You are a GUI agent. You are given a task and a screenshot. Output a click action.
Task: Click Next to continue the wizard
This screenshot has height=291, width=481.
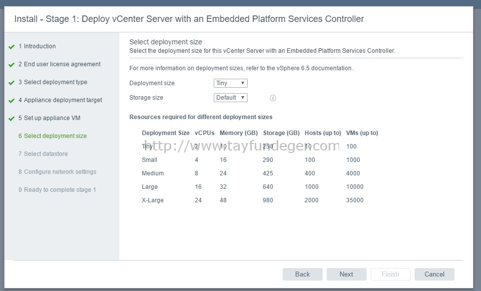pyautogui.click(x=346, y=274)
